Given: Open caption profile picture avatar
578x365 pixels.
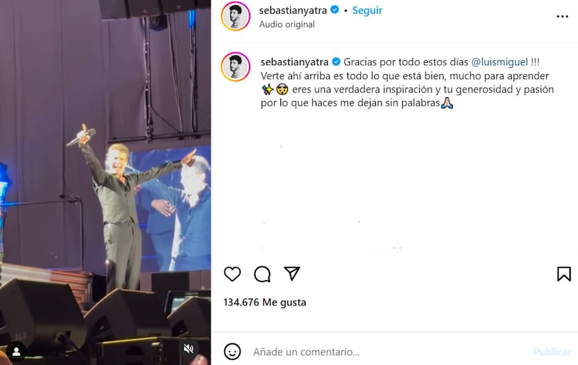Looking at the screenshot, I should click(x=235, y=67).
